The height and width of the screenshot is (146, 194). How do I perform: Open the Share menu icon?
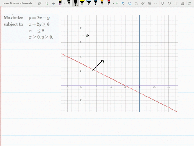click(x=183, y=3)
